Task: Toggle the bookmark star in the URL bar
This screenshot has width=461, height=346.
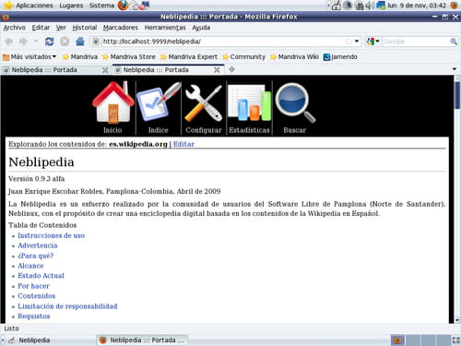Action: click(x=349, y=42)
